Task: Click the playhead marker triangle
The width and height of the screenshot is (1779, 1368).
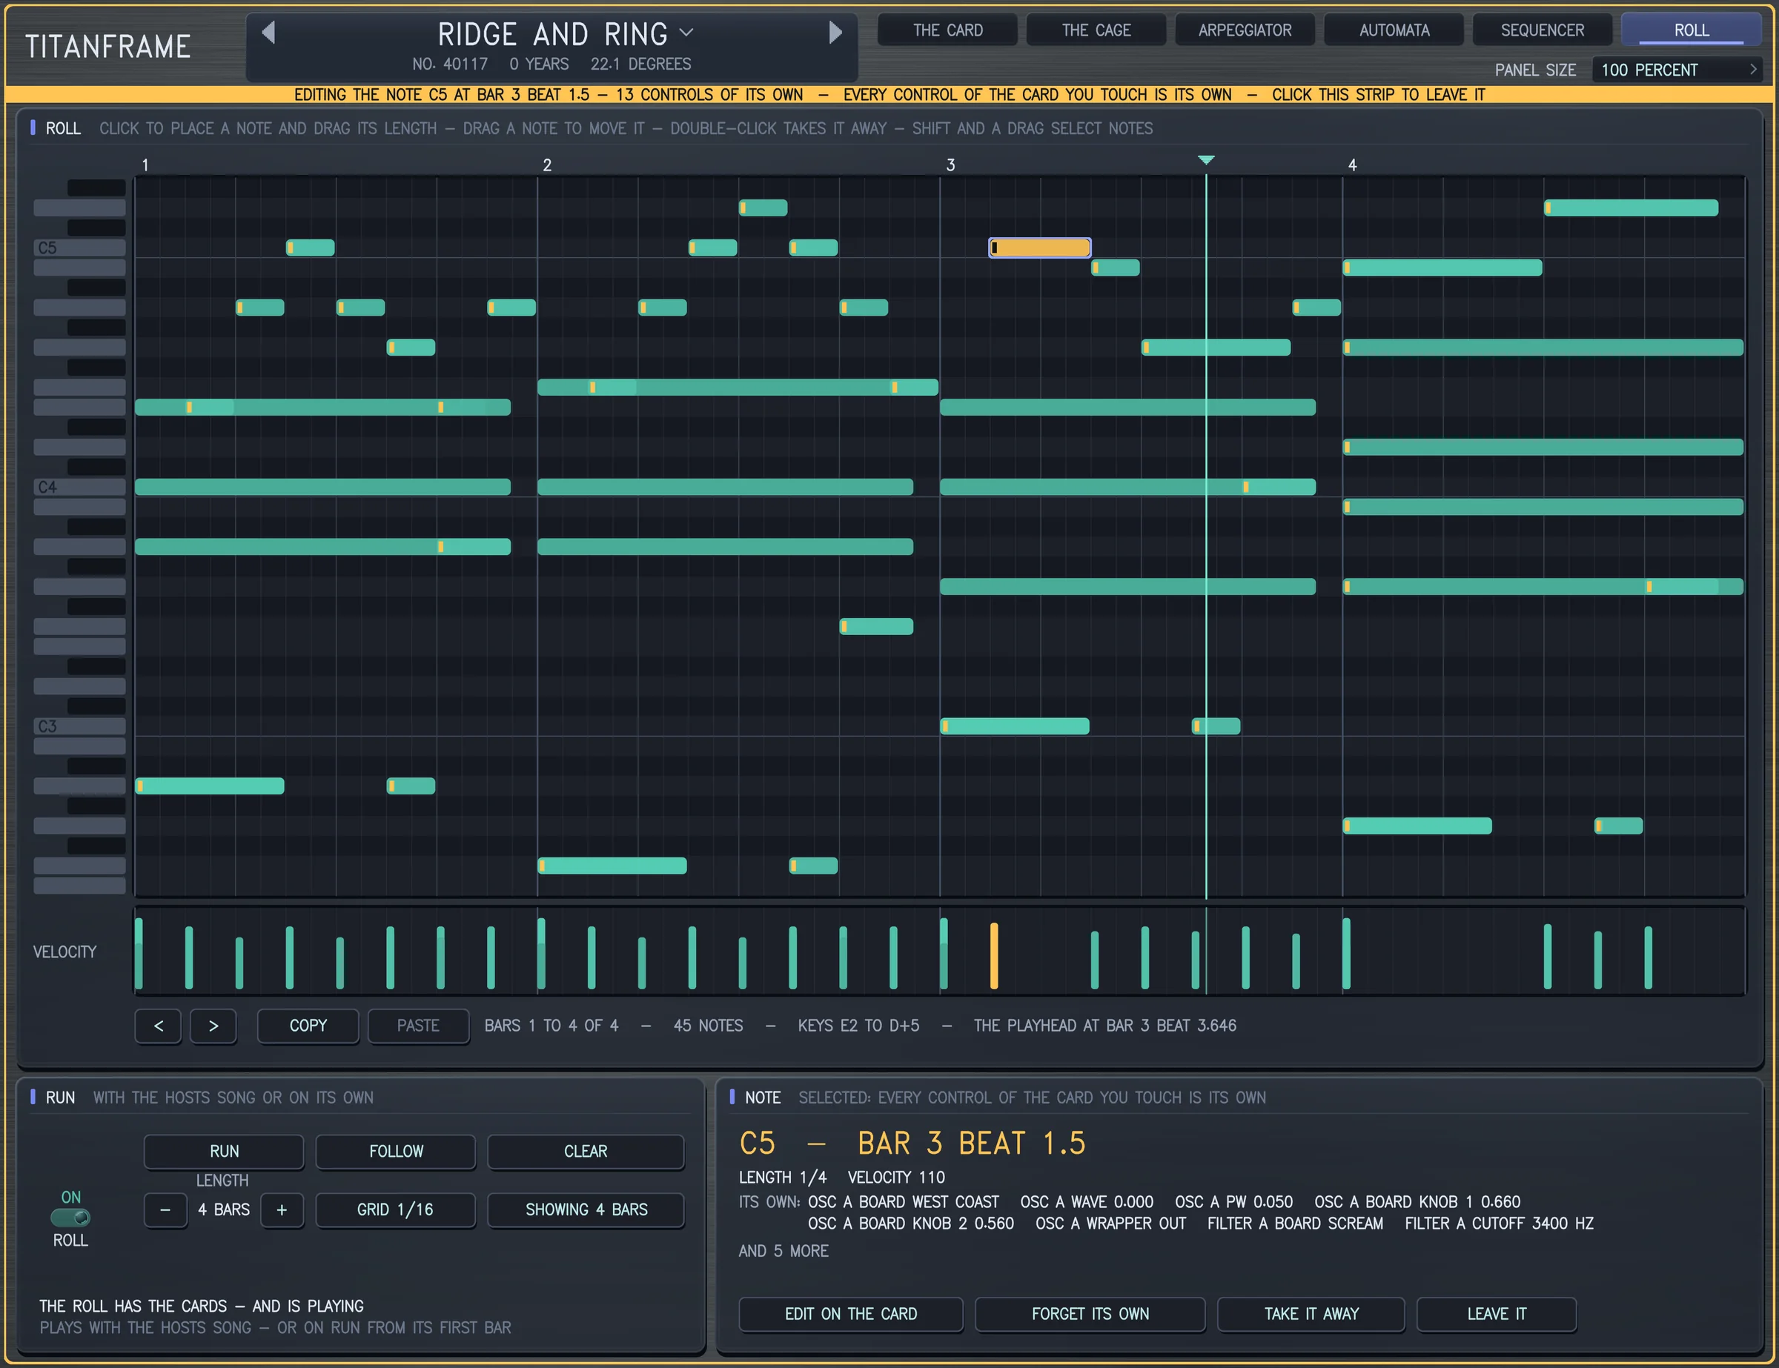Action: 1206,159
